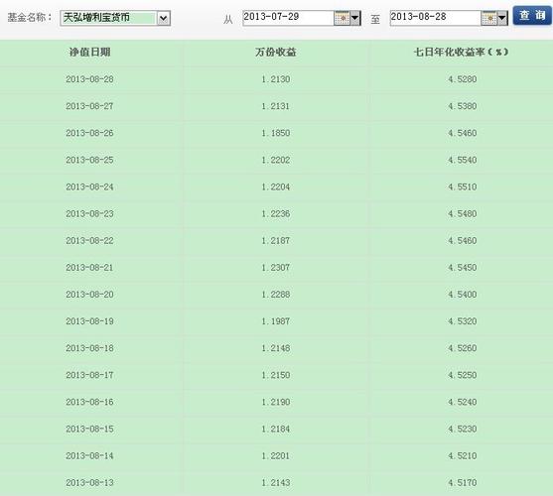This screenshot has width=553, height=496.
Task: Select the date cell 2013-08-14
Action: pyautogui.click(x=89, y=455)
